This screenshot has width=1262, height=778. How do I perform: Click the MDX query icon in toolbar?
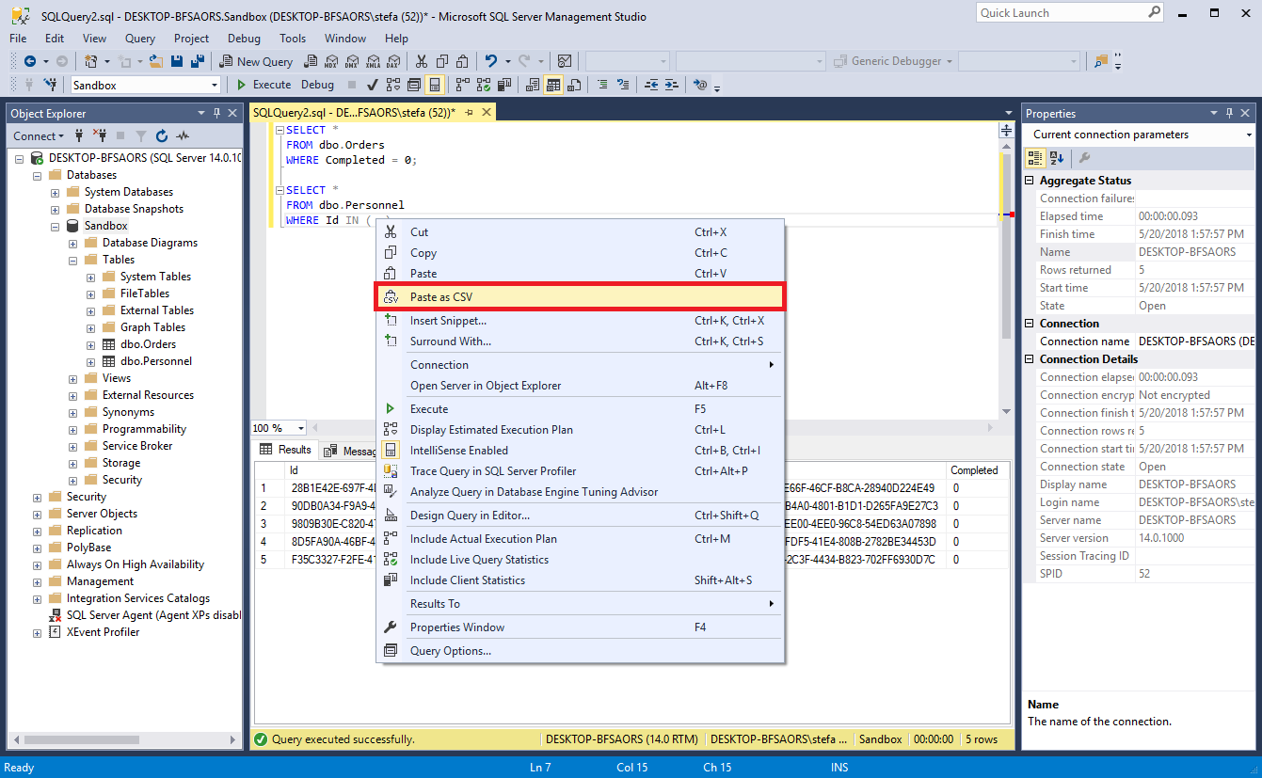pyautogui.click(x=330, y=61)
